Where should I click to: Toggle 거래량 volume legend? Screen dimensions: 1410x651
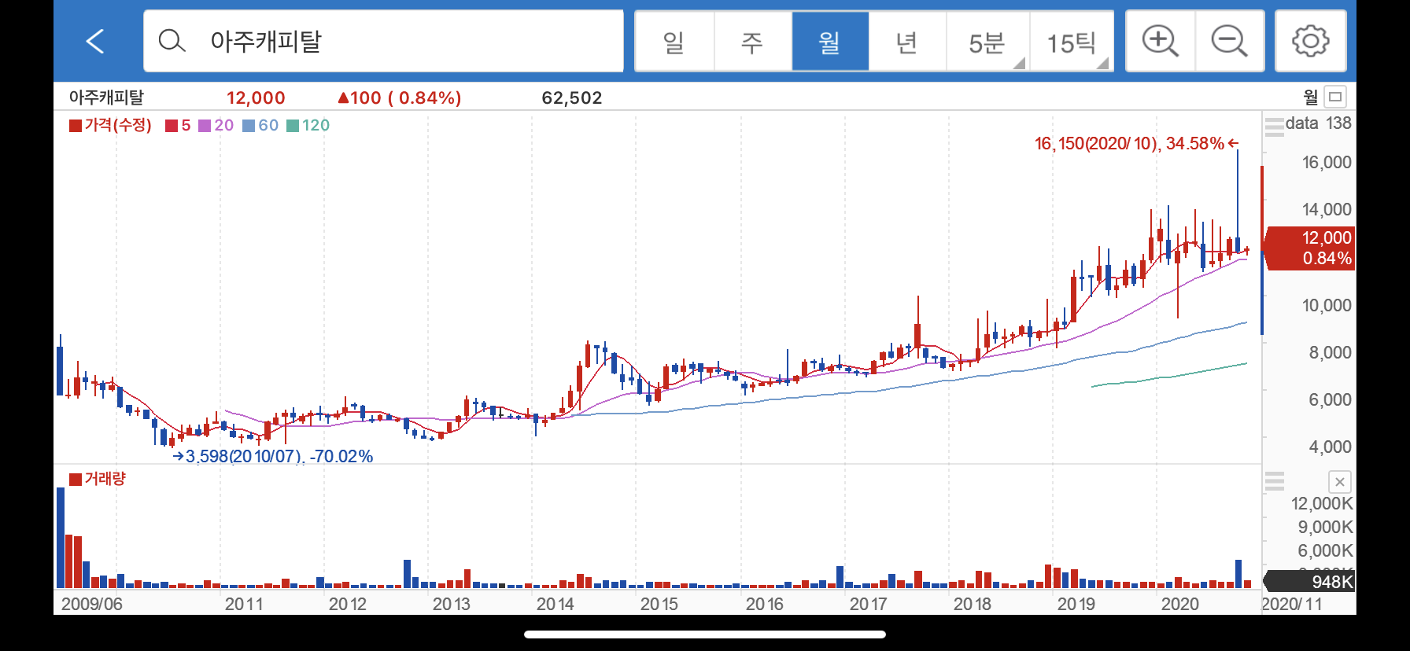(x=98, y=479)
